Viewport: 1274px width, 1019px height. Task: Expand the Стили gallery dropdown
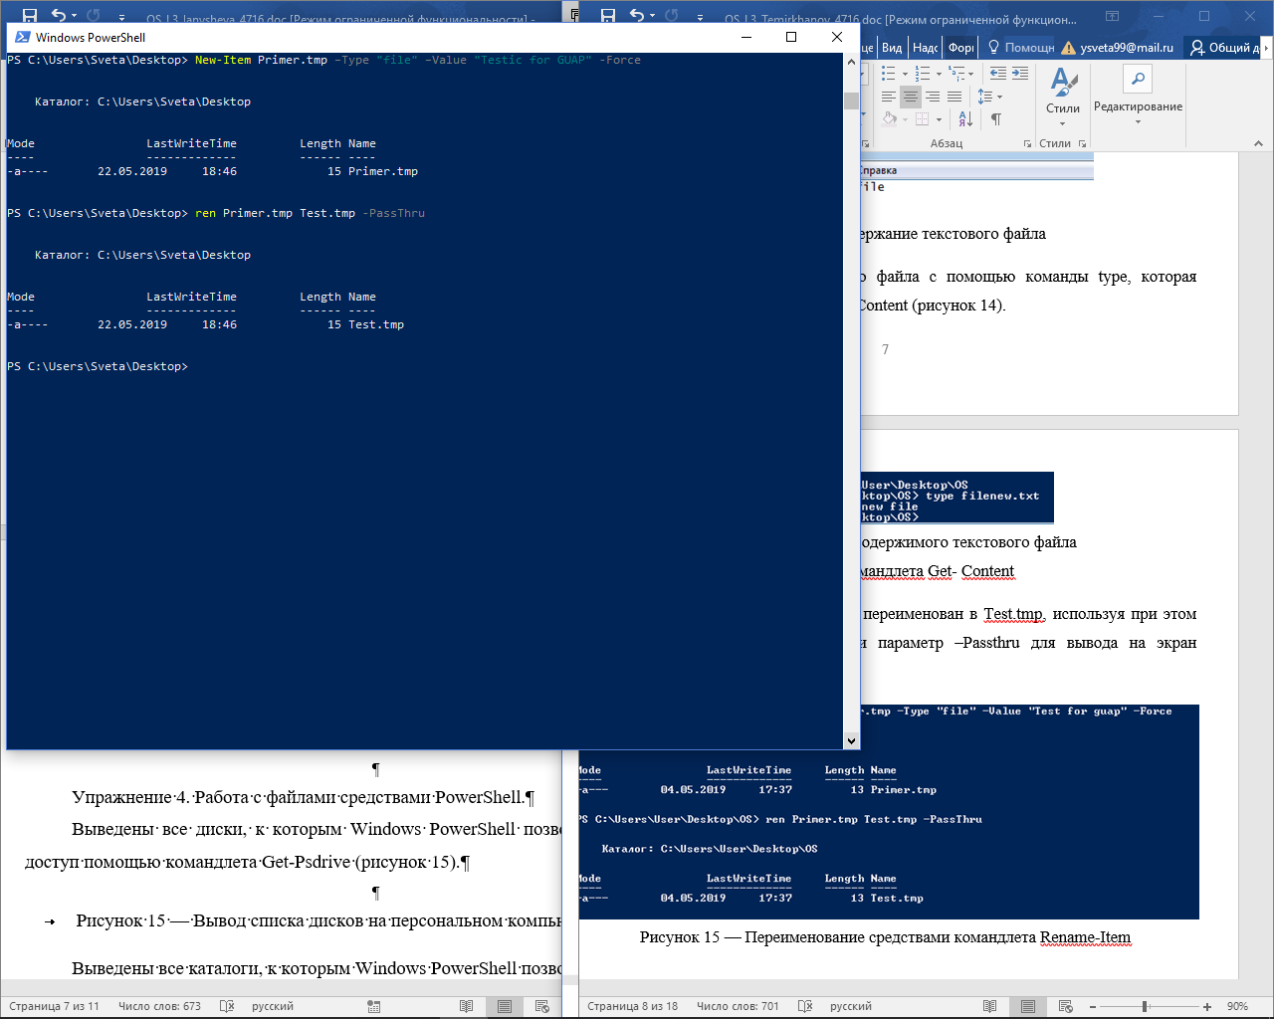coord(1063,123)
